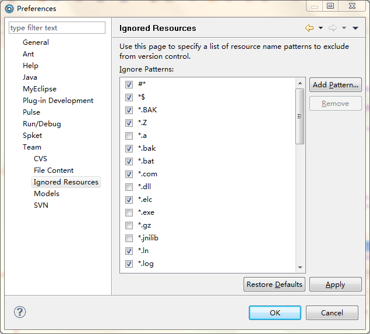
Task: Uncheck the *.ln ignore pattern
Action: [x=129, y=251]
